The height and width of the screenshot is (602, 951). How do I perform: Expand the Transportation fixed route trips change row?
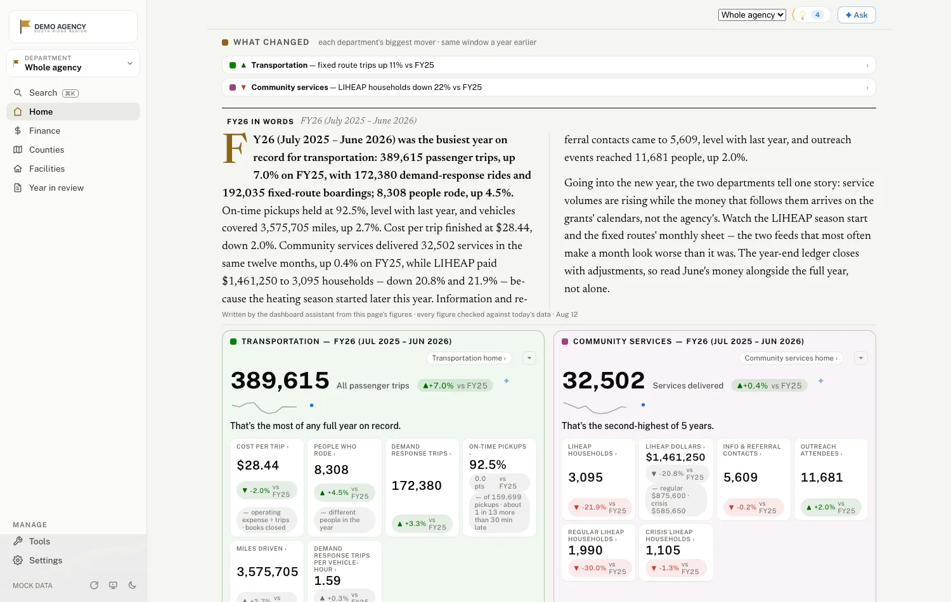pos(549,65)
